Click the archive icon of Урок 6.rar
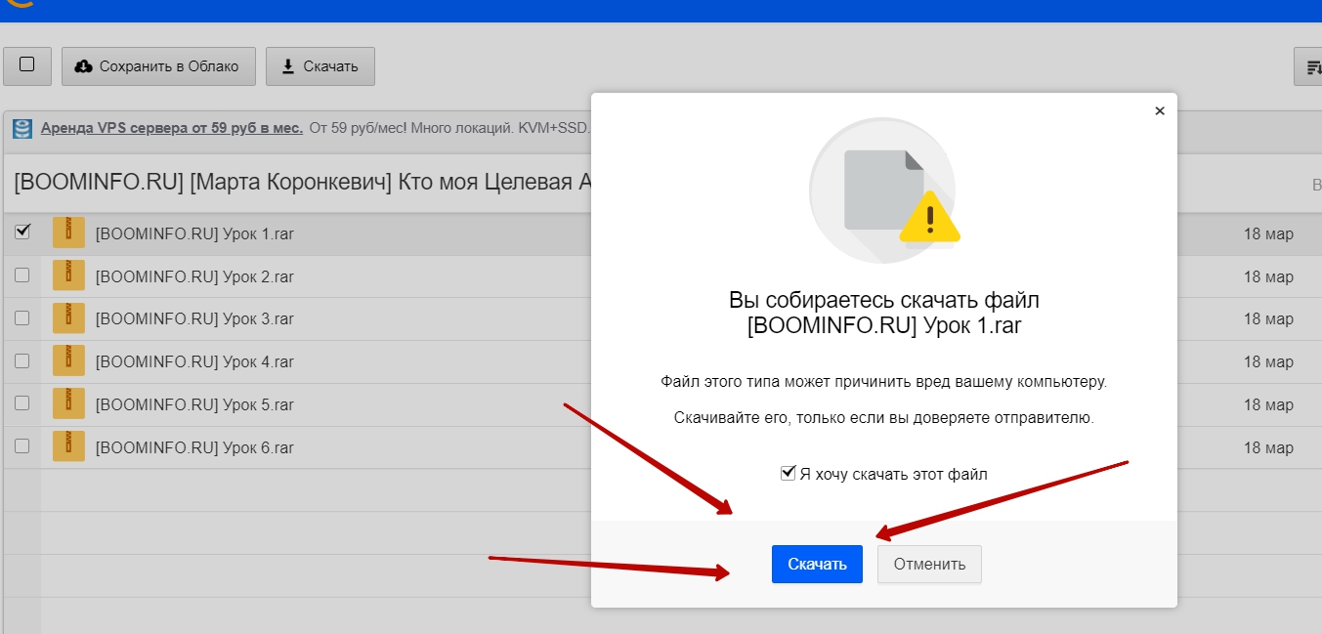The image size is (1322, 634). [x=68, y=446]
